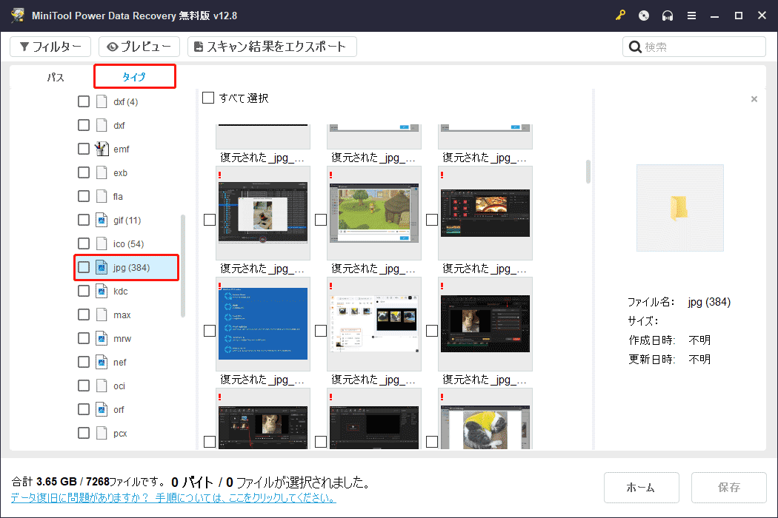778x518 pixels.
Task: Click the headset support icon
Action: [667, 15]
